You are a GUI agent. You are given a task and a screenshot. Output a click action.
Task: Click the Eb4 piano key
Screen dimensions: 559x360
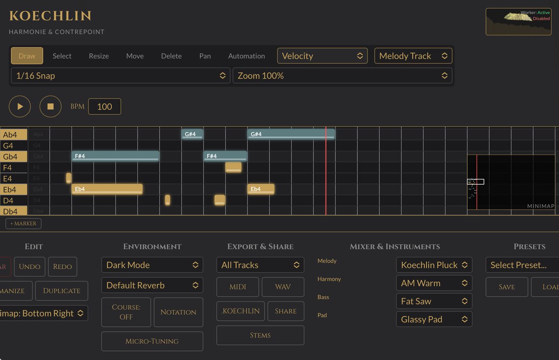click(x=14, y=189)
